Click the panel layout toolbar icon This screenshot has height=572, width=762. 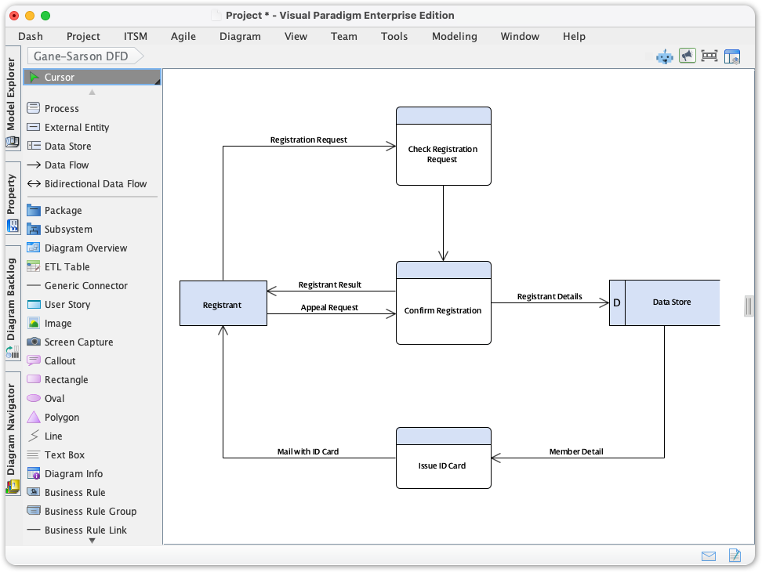[x=732, y=56]
